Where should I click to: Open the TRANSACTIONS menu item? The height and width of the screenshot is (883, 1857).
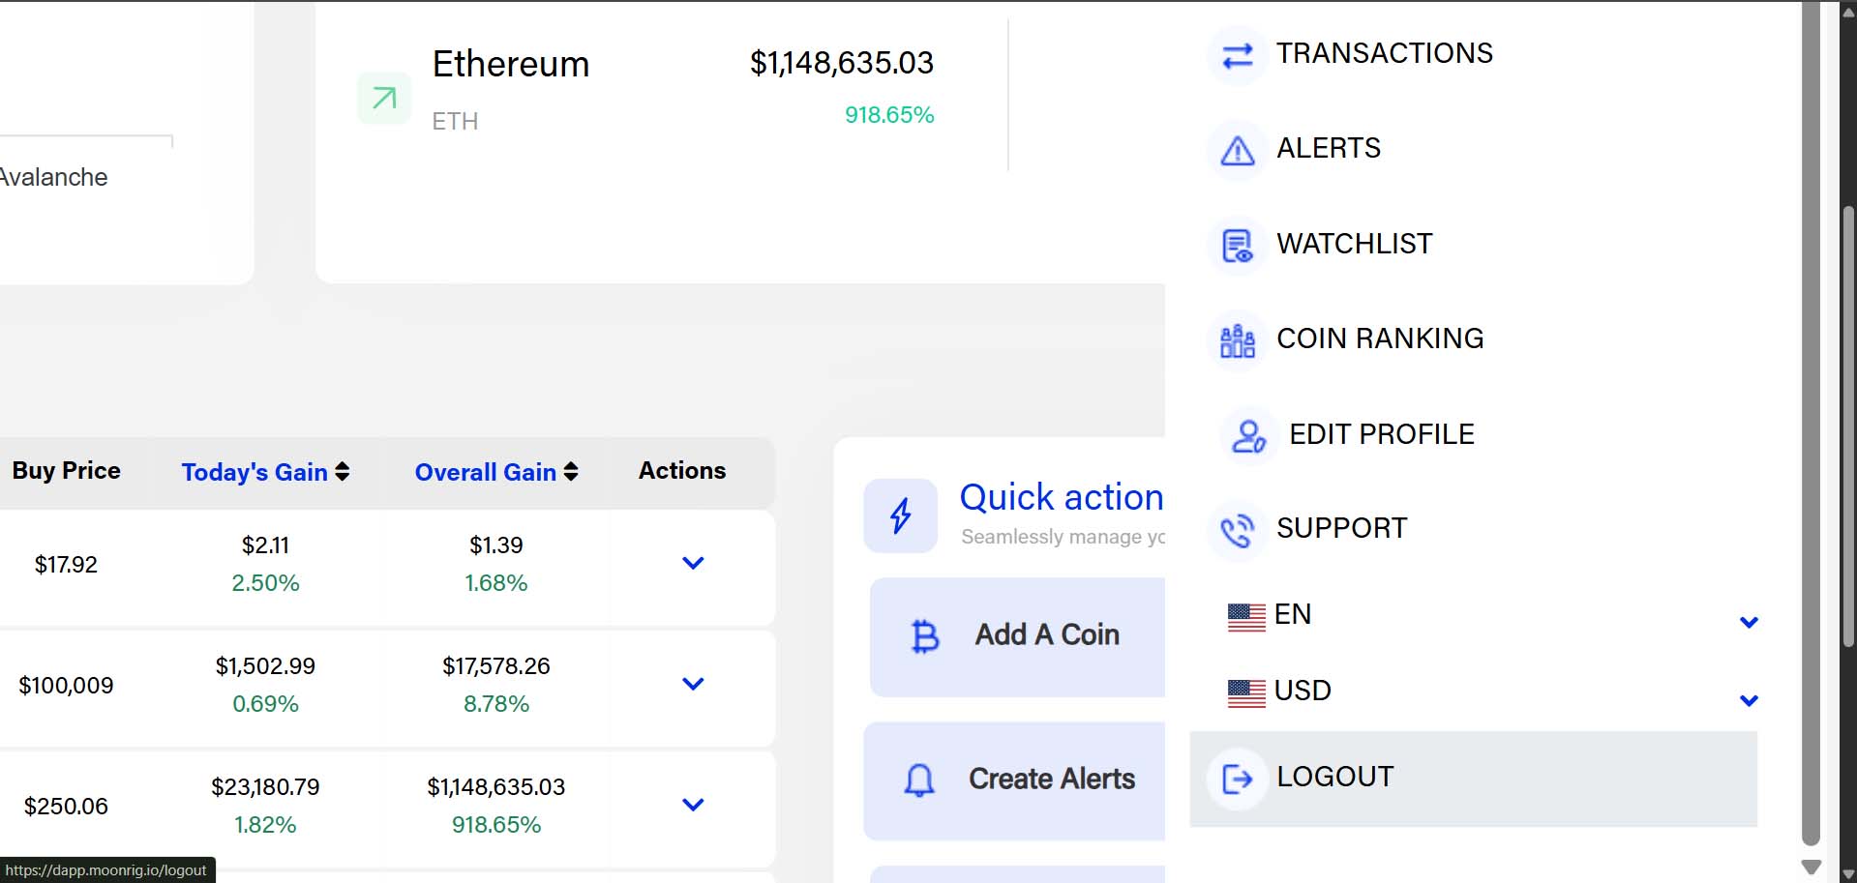click(1384, 53)
